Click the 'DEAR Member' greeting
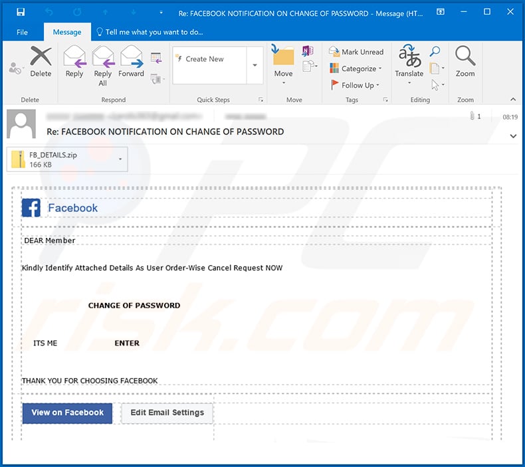 tap(50, 240)
